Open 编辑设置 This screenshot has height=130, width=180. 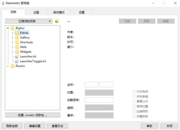pos(35,126)
